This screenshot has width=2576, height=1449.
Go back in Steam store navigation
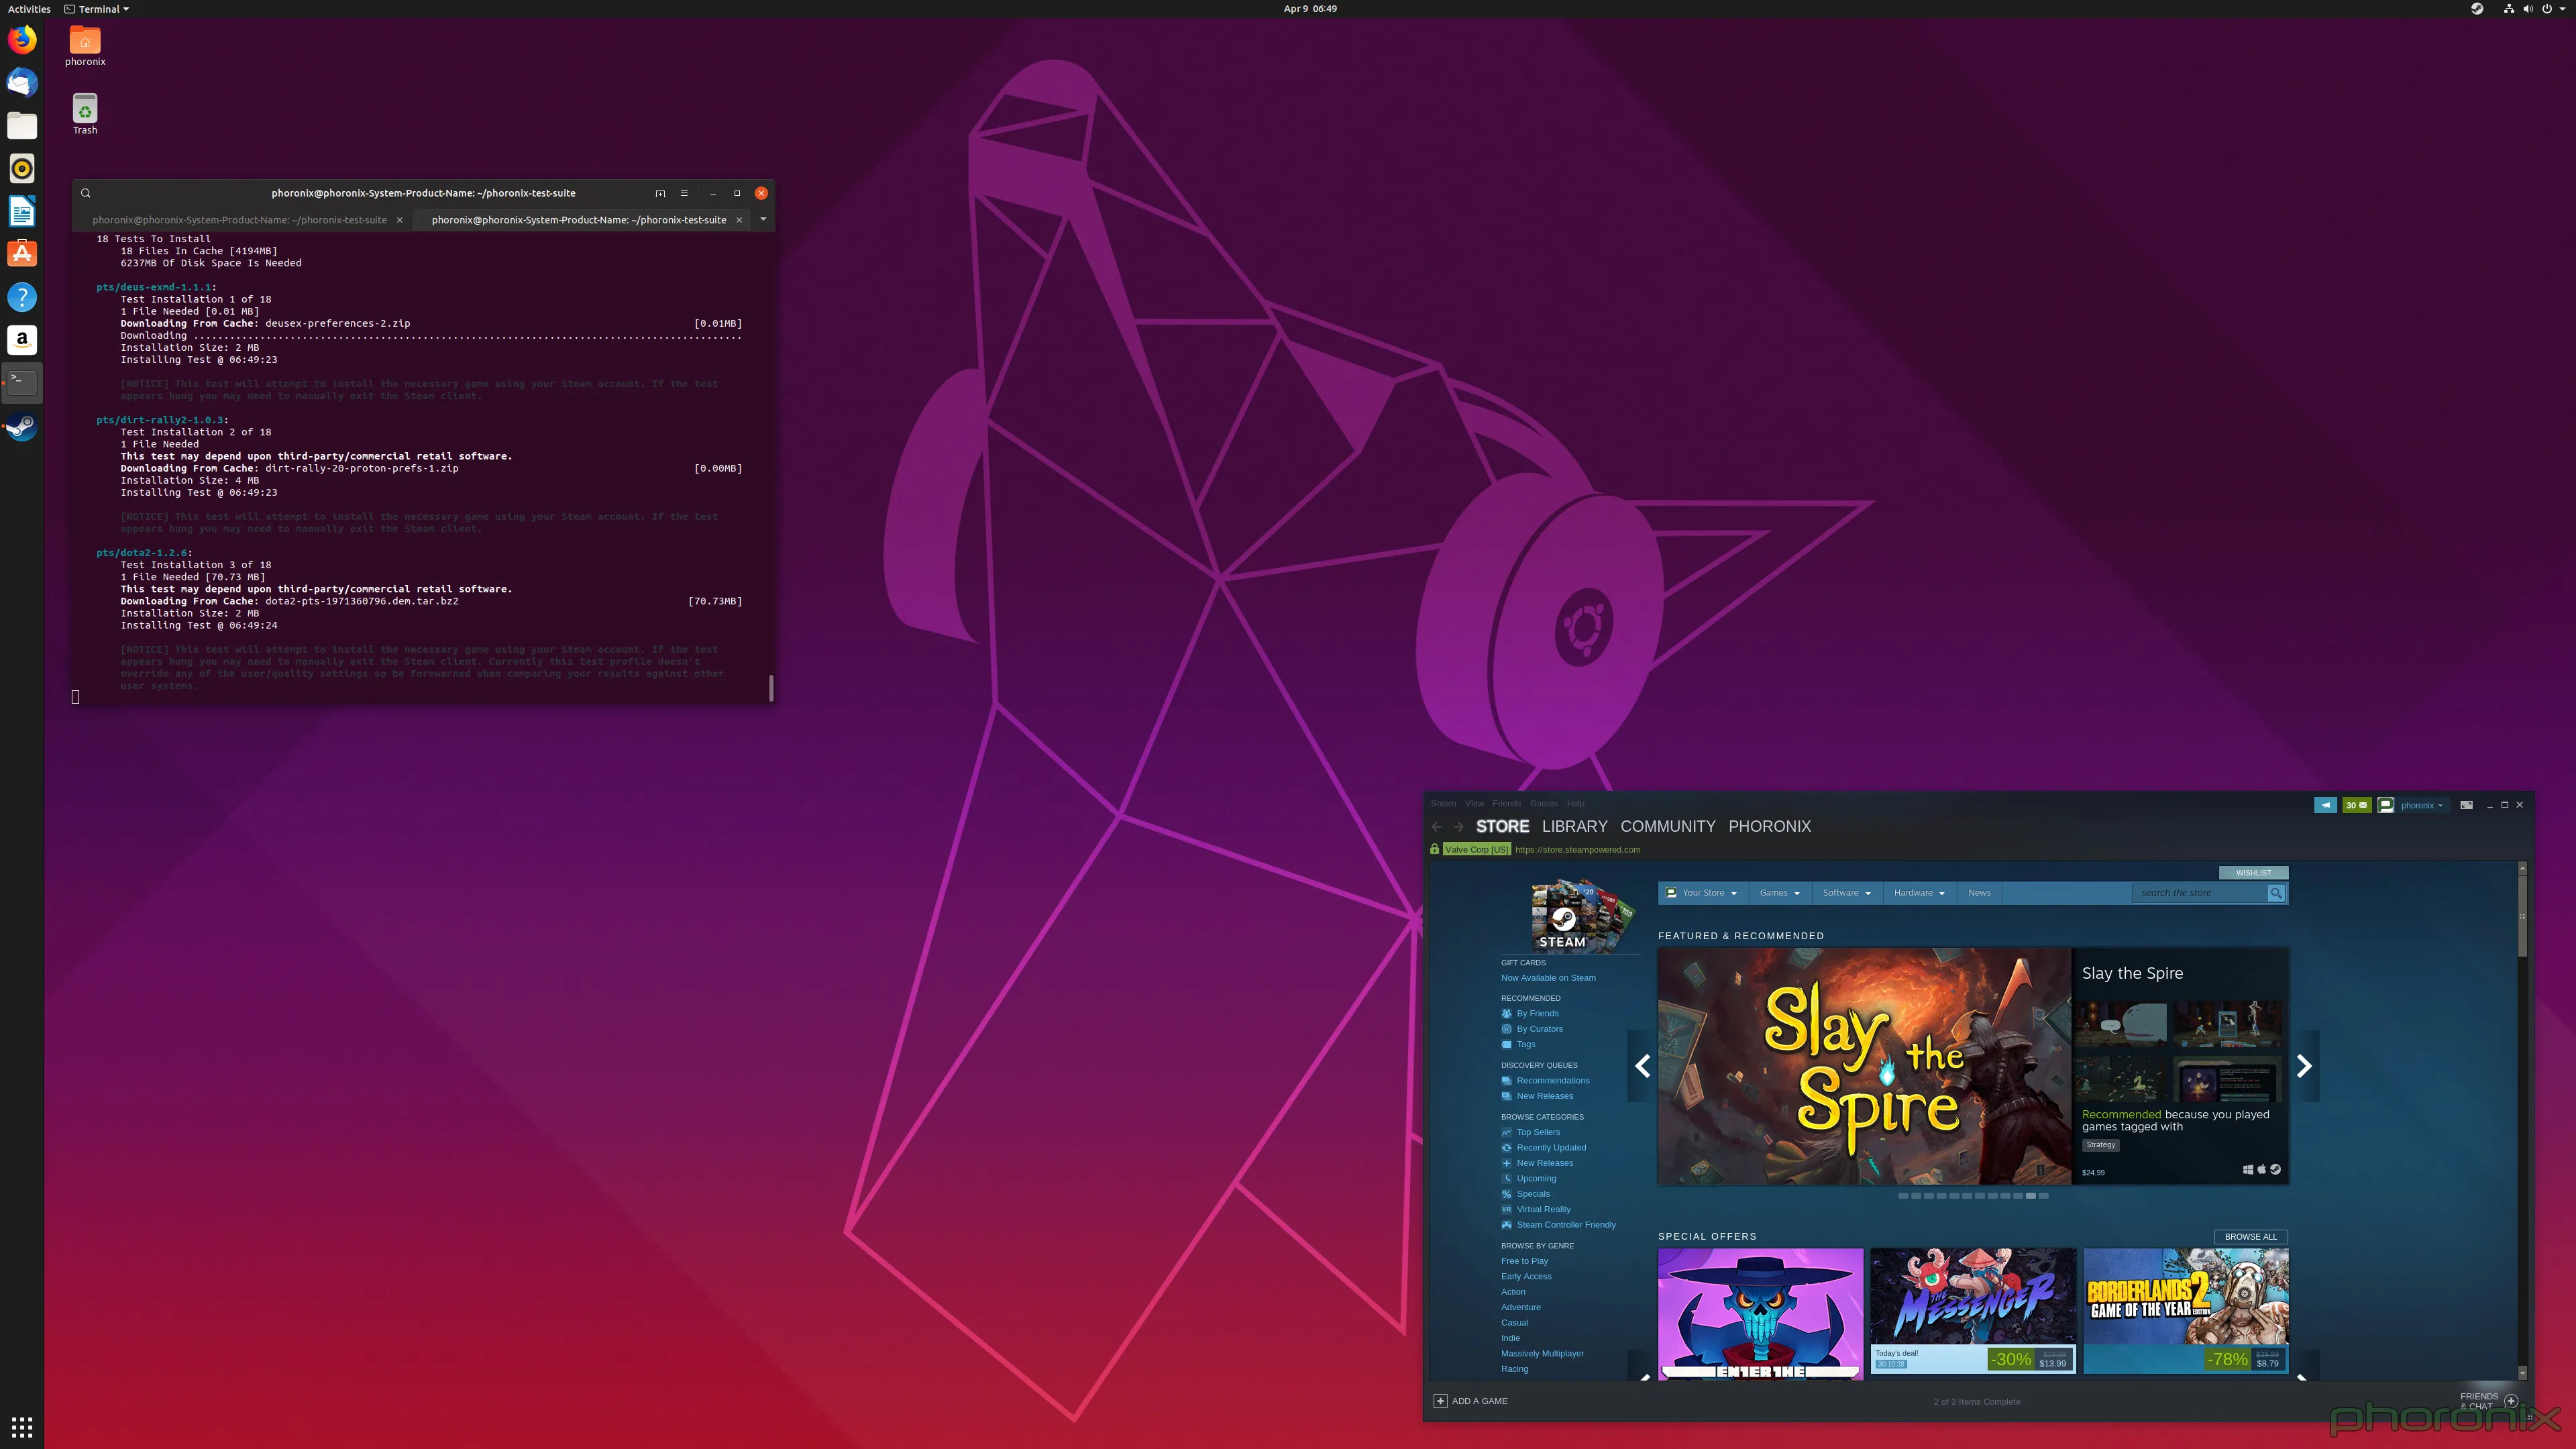[1437, 827]
